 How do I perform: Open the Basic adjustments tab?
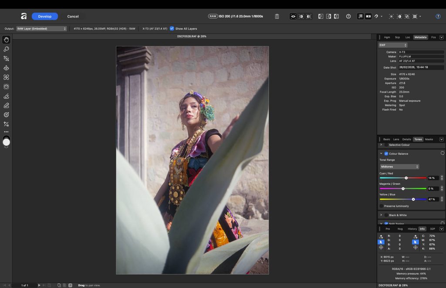387,139
